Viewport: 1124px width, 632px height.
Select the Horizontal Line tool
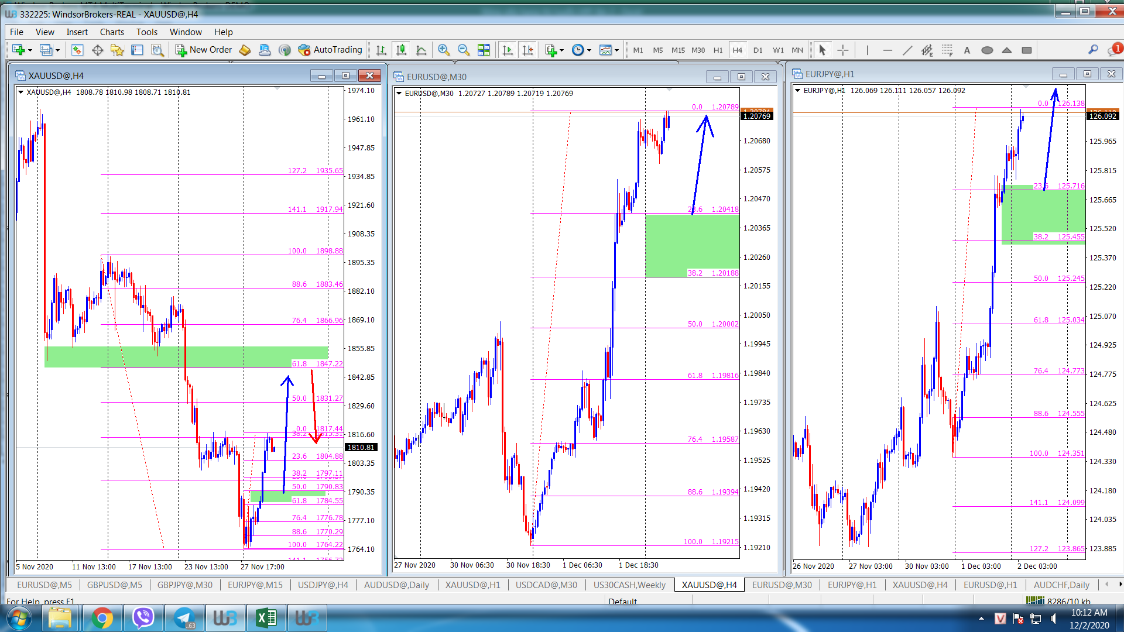click(887, 50)
